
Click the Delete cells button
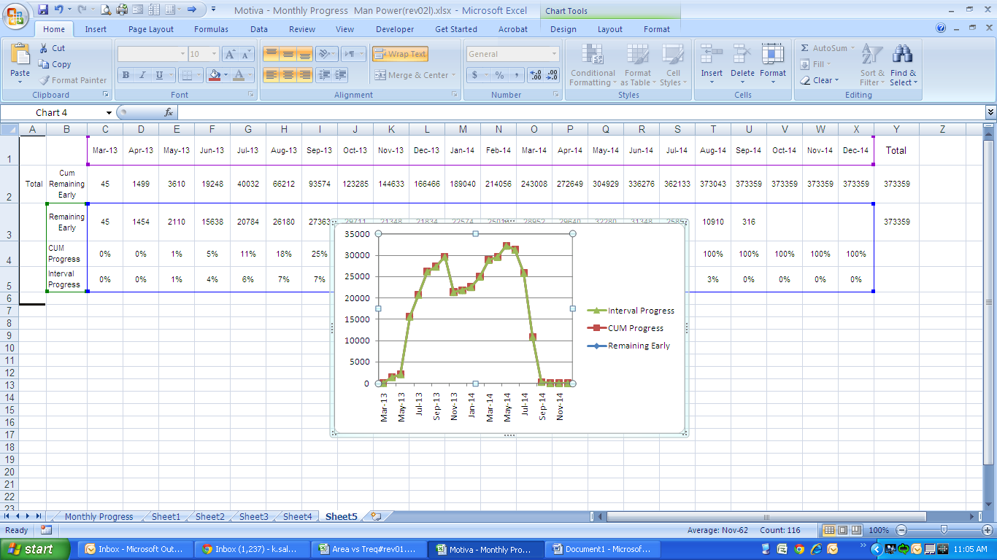tap(742, 65)
